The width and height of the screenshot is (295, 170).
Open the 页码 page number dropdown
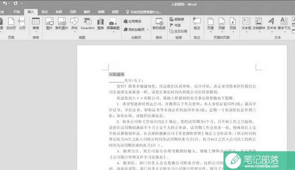(233, 25)
